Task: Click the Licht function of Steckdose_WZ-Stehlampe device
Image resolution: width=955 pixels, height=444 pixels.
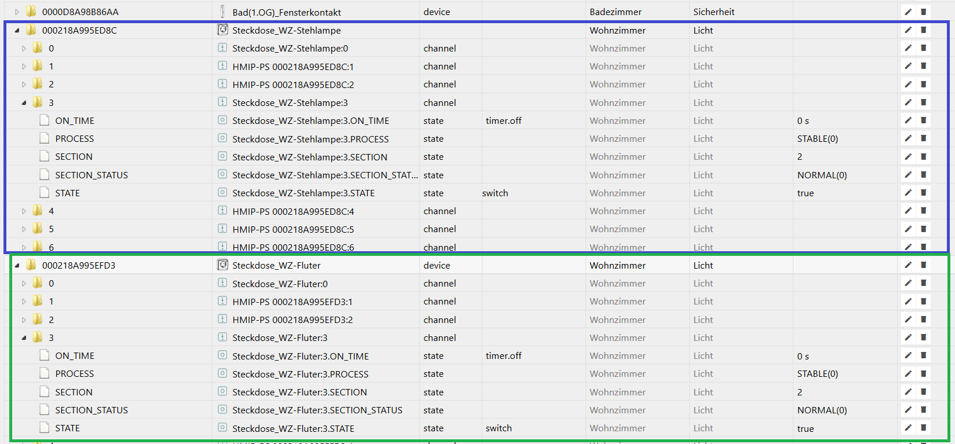Action: coord(703,30)
